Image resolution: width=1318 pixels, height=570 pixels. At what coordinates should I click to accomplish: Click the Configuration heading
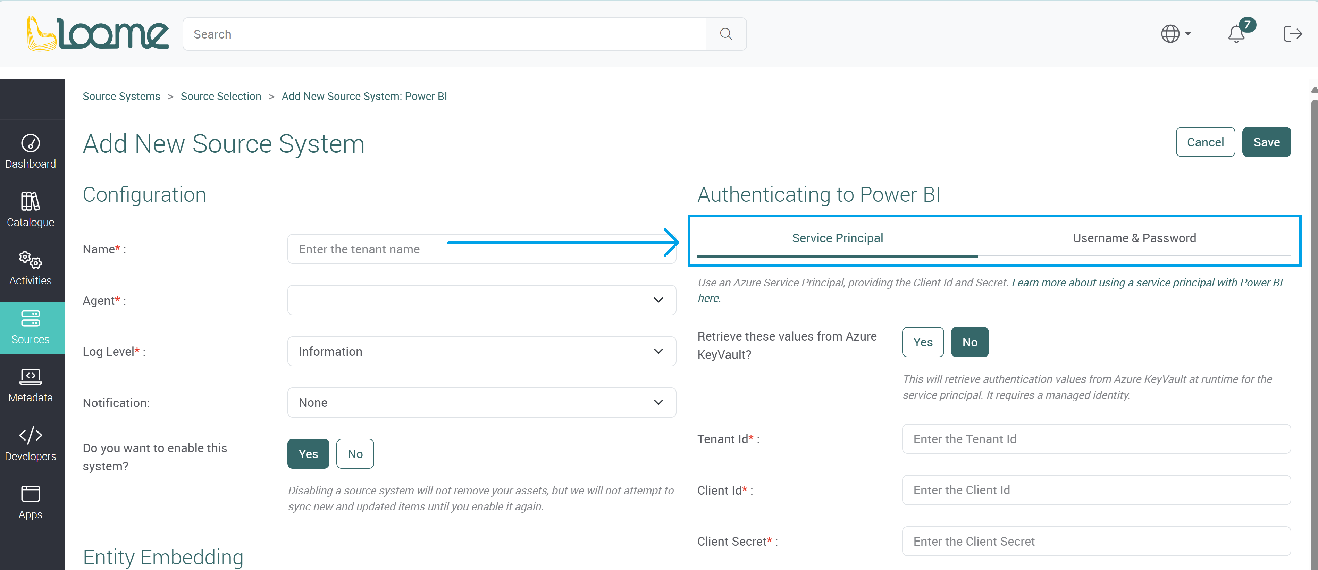pos(144,194)
